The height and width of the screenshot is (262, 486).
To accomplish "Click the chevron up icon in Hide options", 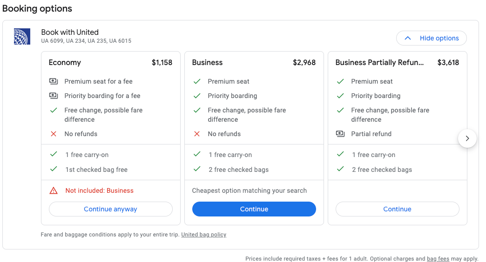I will tap(408, 38).
